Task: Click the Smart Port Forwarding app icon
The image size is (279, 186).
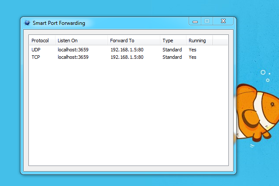Action: pos(27,23)
